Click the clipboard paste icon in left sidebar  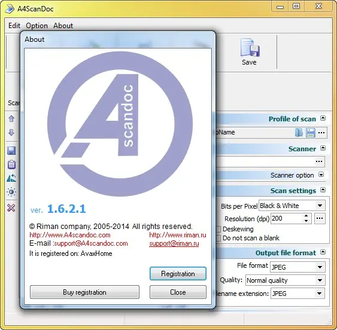(11, 164)
